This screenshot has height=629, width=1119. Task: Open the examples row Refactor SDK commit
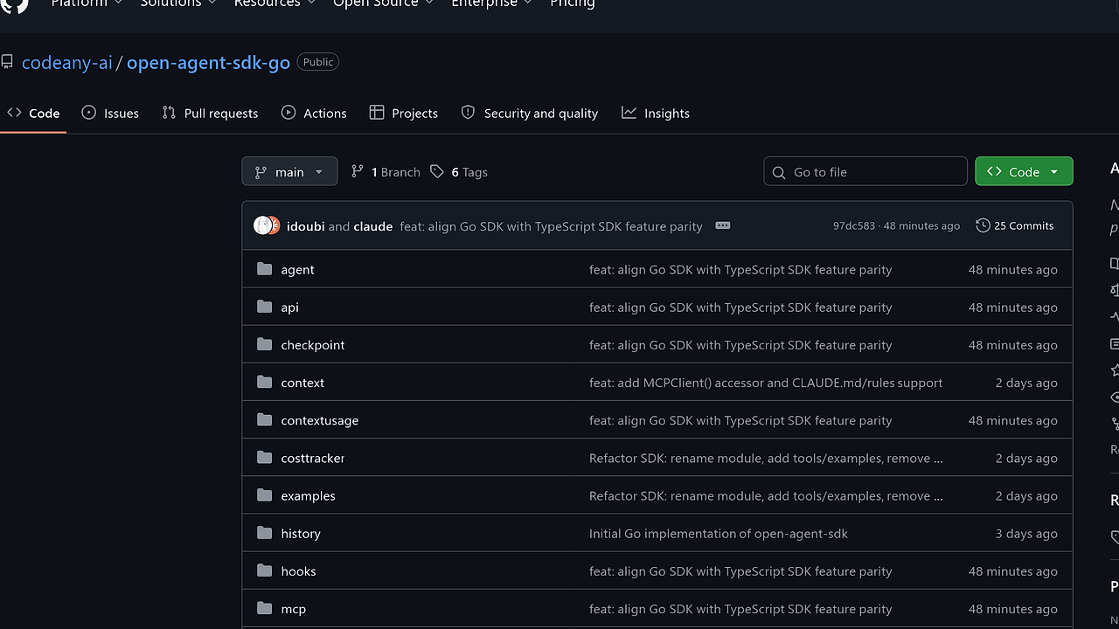(x=766, y=495)
